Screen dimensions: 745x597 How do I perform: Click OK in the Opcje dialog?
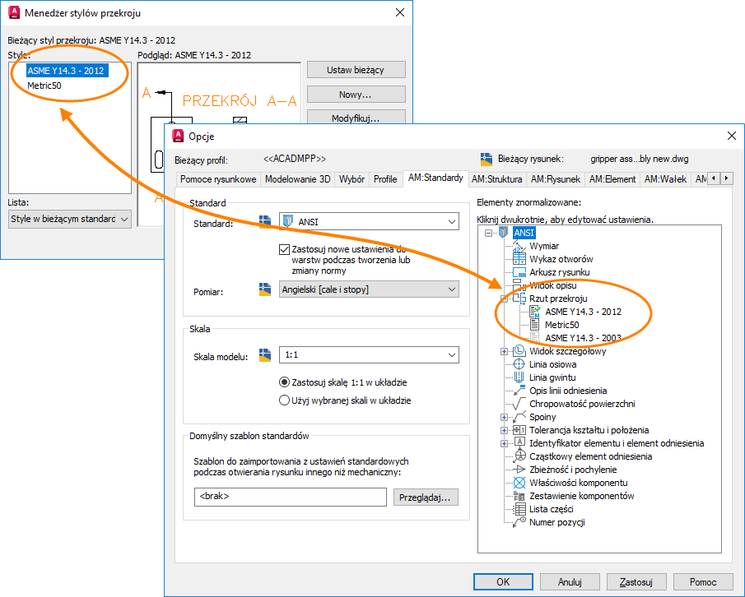click(503, 582)
